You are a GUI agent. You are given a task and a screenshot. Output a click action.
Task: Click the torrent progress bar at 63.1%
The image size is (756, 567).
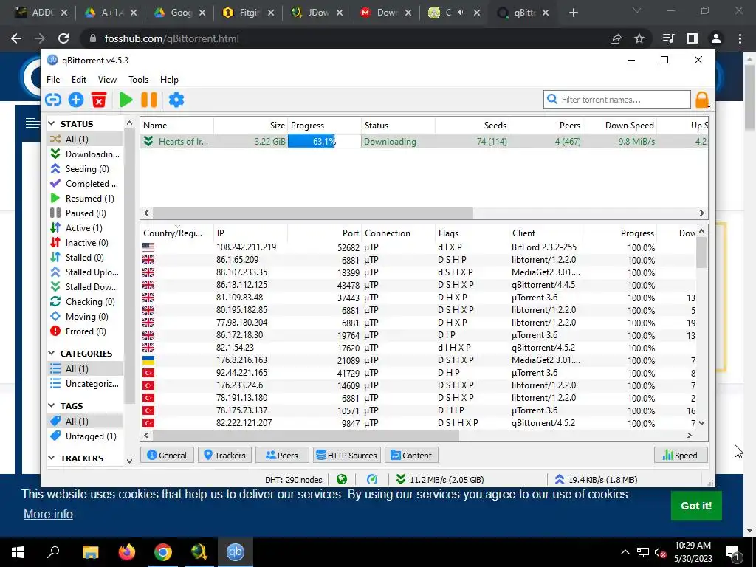tap(324, 141)
